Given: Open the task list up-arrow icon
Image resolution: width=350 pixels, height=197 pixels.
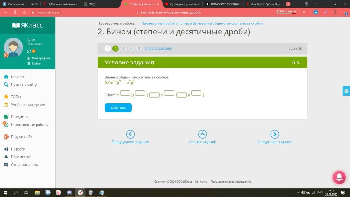Looking at the screenshot, I should (202, 134).
